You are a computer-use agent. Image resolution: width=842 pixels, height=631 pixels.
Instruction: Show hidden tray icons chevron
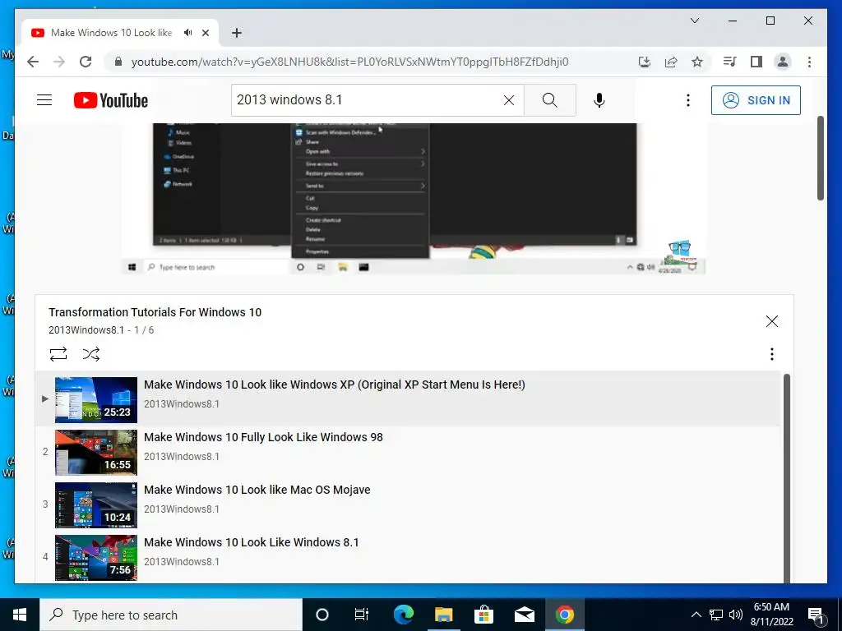click(696, 615)
